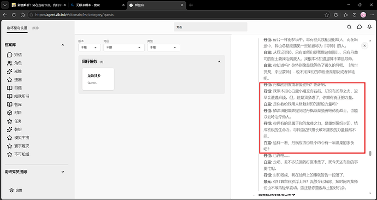Screen dimensions: 377x200
Task: Open the 寰宇蝗灾 category icon
Action: [x=9, y=146]
